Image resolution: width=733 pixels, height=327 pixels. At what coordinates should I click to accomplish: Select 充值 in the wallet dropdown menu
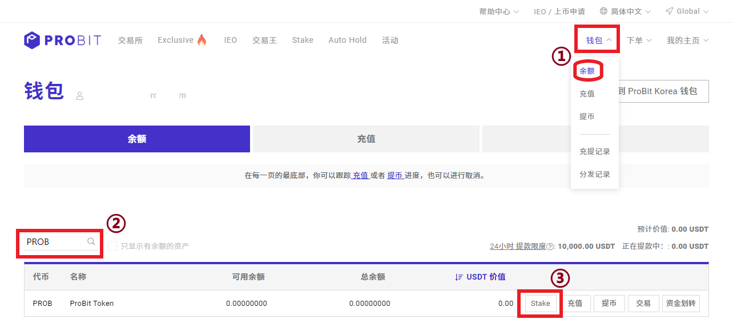587,94
